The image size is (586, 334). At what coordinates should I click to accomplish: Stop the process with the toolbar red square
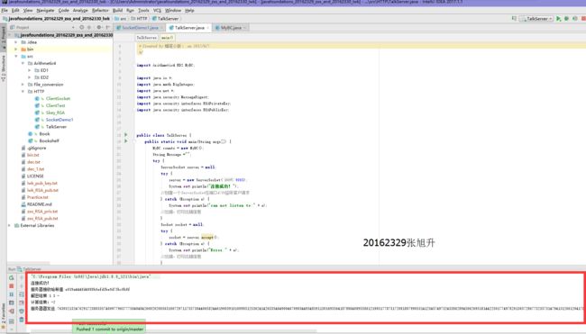pyautogui.click(x=583, y=19)
